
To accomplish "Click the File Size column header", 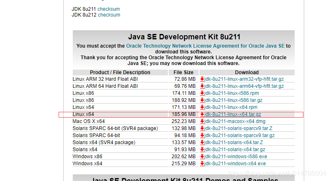I will click(x=184, y=72).
